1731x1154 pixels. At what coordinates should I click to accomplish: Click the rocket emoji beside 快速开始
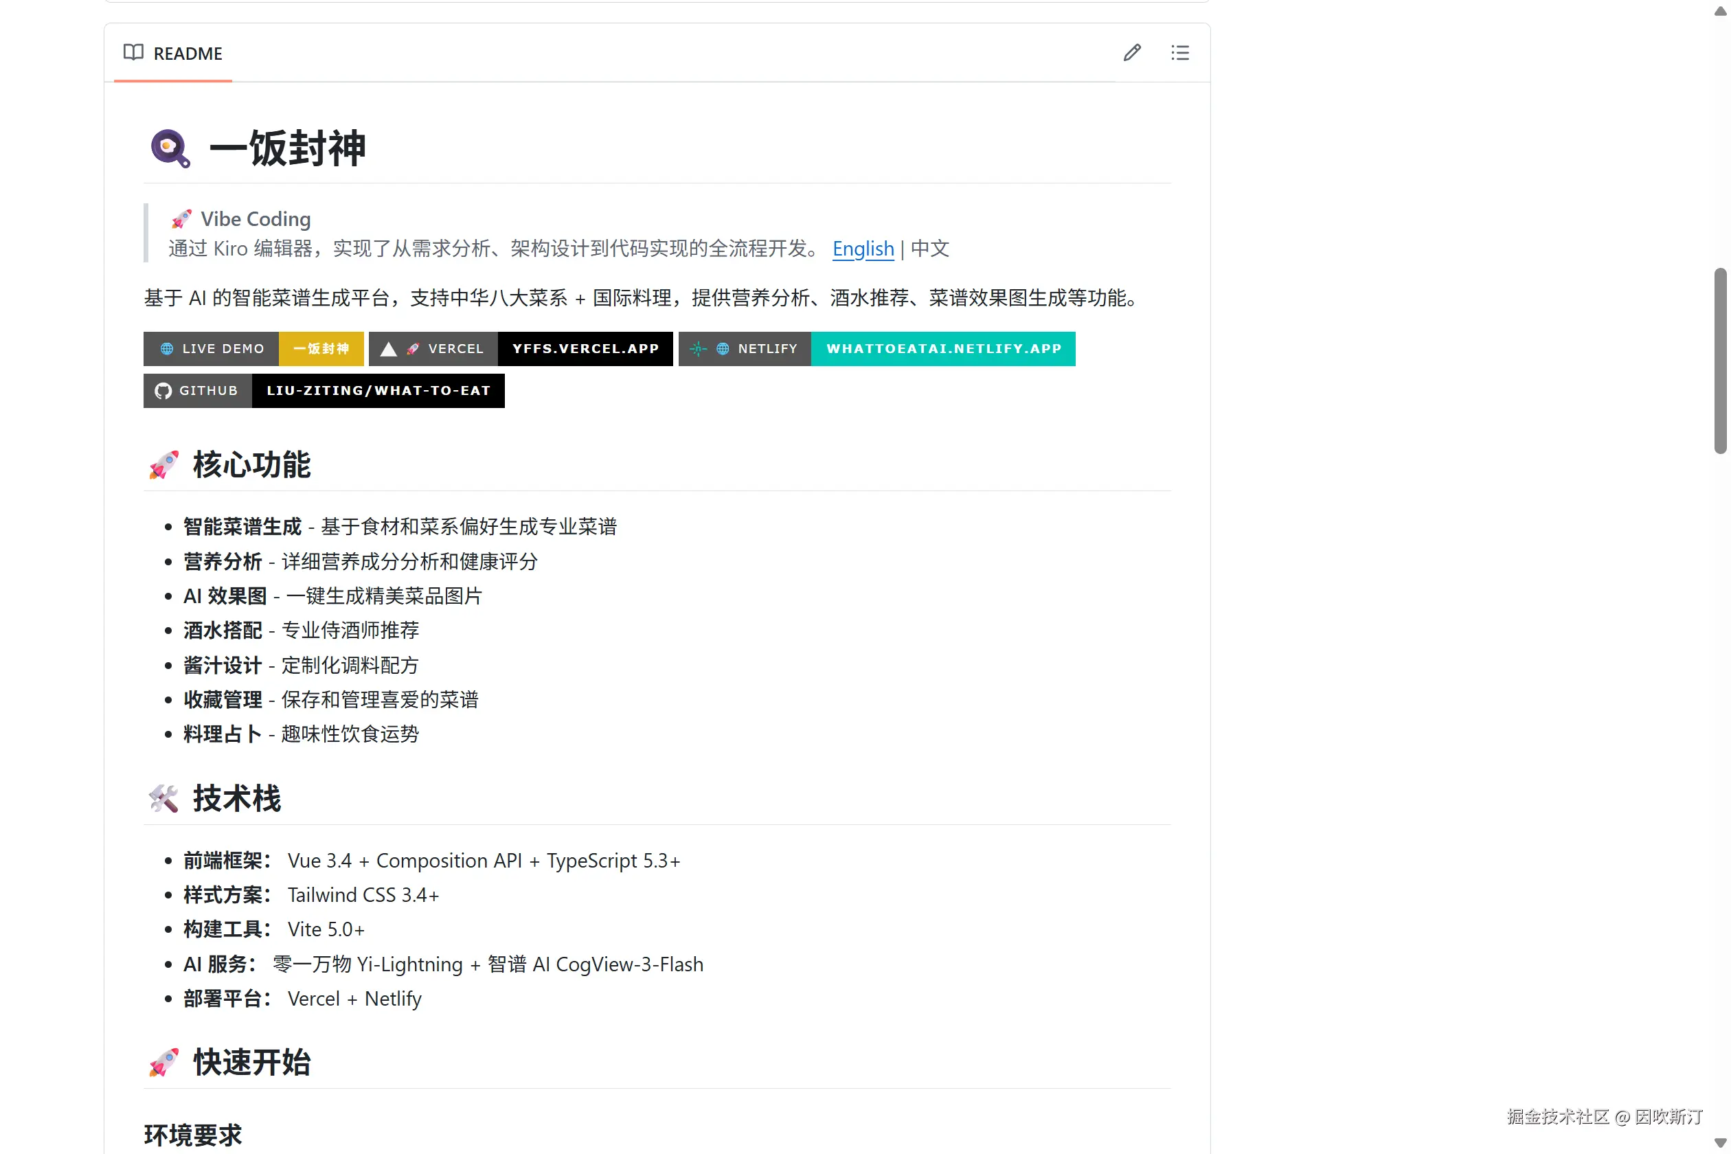(163, 1063)
